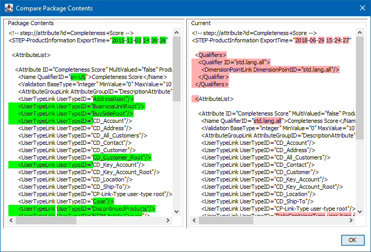Click Validation BaseType line in the Package Contents pane
Screen dimensions: 371x252
coord(95,84)
